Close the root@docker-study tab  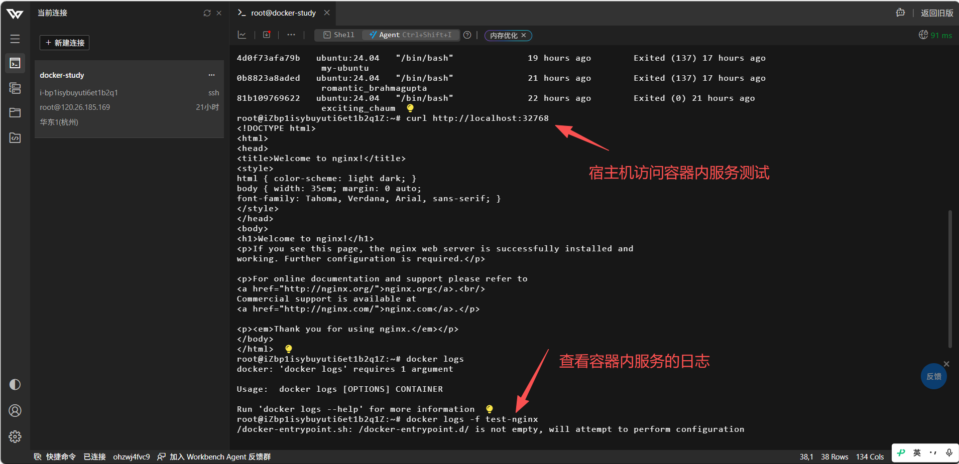click(x=327, y=13)
